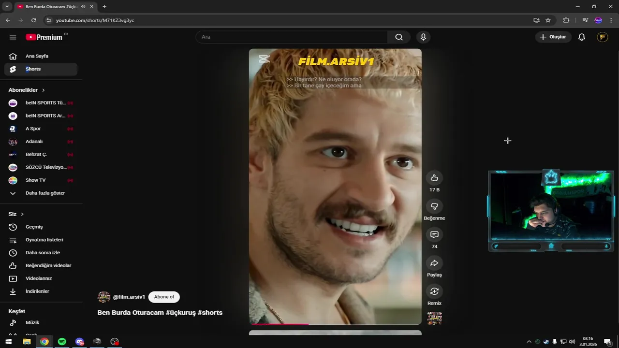
Task: Open Chrome extensions puzzle icon
Action: coord(566,20)
